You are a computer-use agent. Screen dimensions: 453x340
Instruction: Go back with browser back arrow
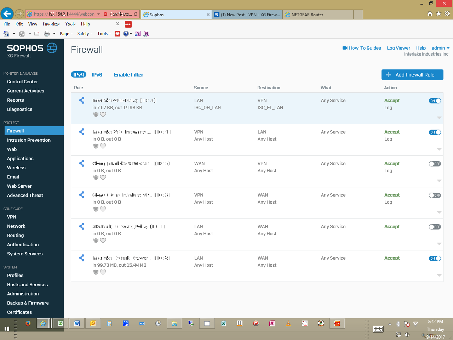tap(7, 14)
